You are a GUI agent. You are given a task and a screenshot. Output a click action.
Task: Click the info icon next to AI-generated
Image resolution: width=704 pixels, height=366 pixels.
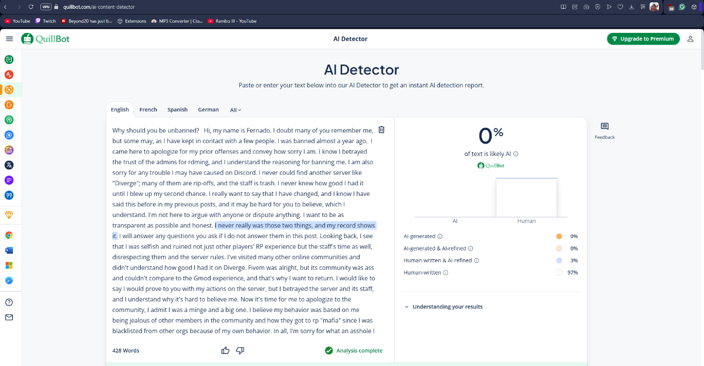coord(440,236)
